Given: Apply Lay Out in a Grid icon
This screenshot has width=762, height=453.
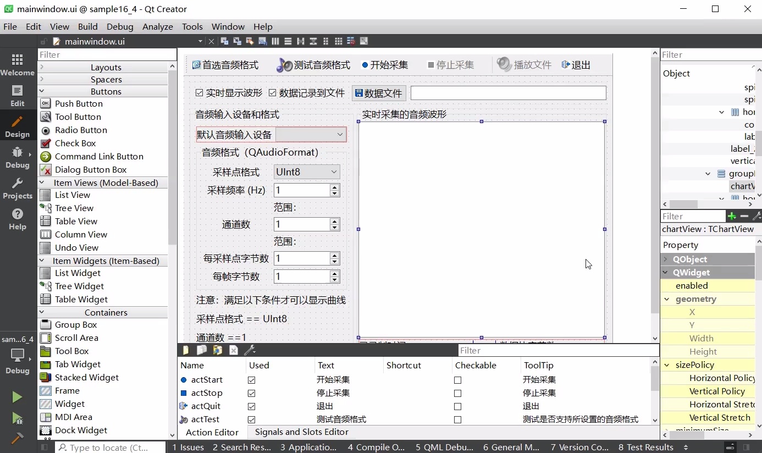Looking at the screenshot, I should (339, 41).
